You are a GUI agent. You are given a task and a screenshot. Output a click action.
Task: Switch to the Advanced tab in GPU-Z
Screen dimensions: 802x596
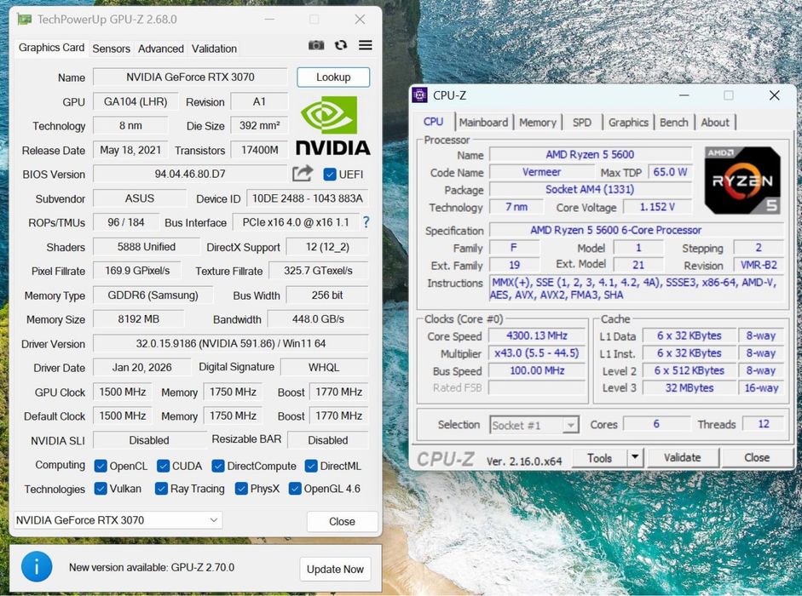point(160,49)
